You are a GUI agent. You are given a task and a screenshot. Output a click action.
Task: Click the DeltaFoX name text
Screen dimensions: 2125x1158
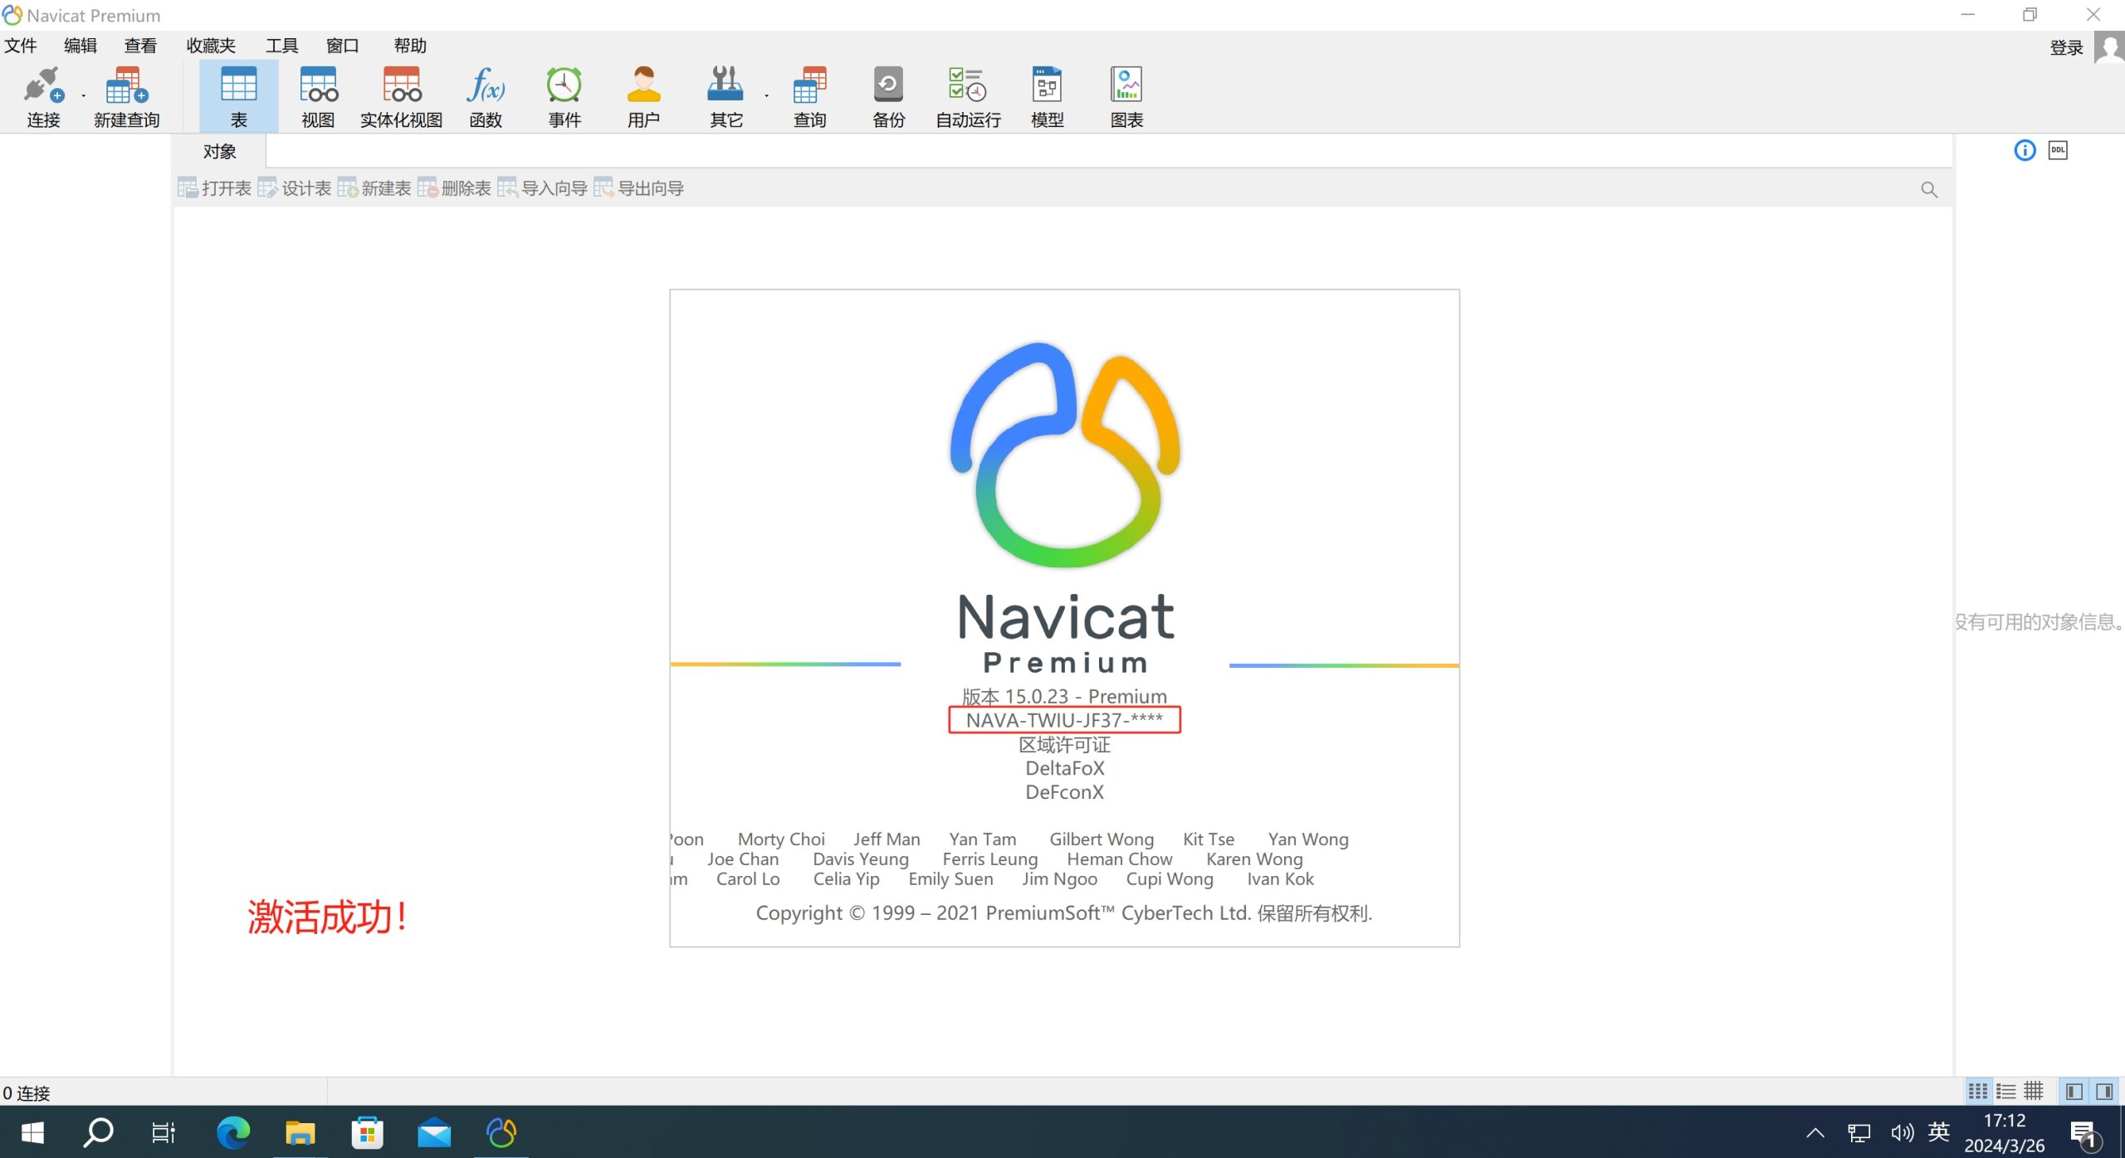click(x=1065, y=768)
